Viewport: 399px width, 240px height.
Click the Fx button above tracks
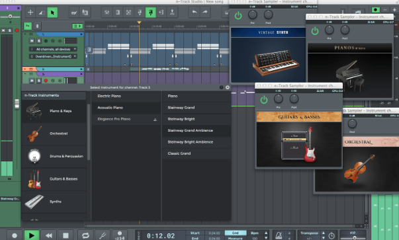[28, 26]
